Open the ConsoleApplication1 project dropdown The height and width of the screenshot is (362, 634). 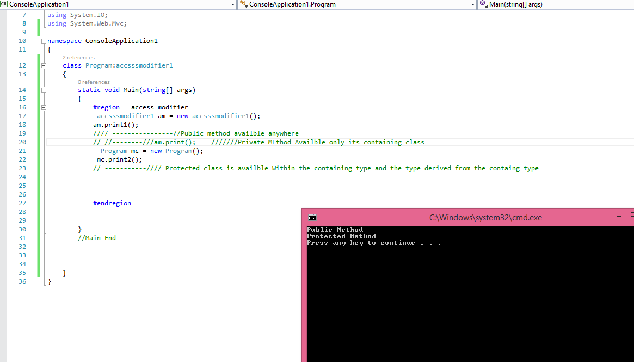pyautogui.click(x=233, y=4)
